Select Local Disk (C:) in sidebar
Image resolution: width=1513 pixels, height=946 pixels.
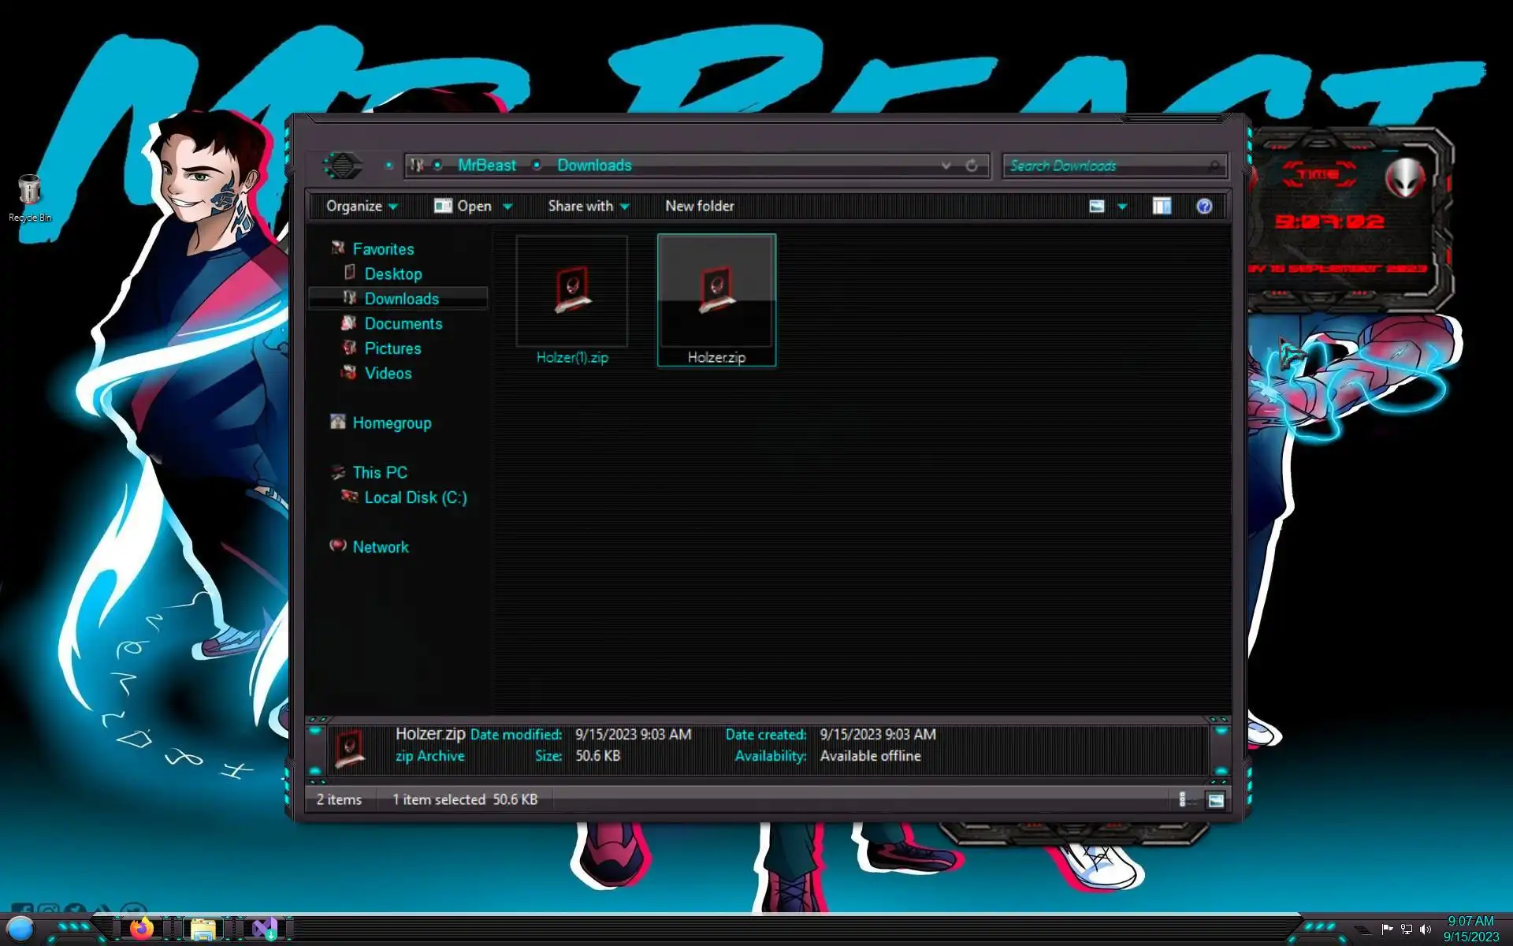[415, 497]
